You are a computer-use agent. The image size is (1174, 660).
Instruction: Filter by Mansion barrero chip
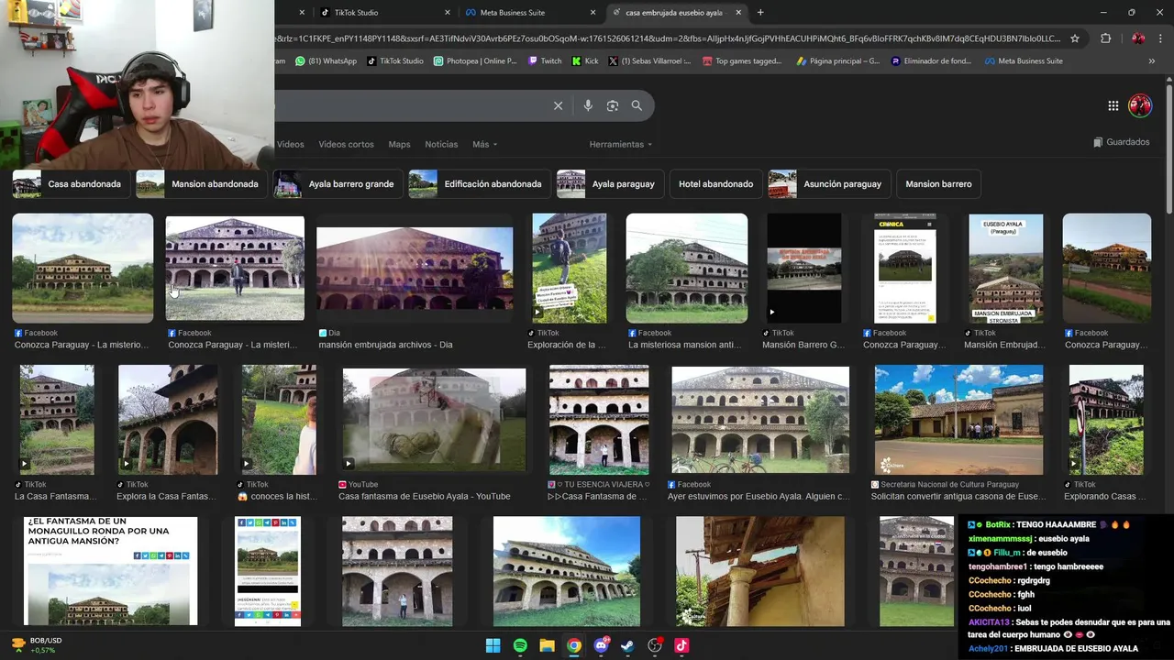(938, 183)
